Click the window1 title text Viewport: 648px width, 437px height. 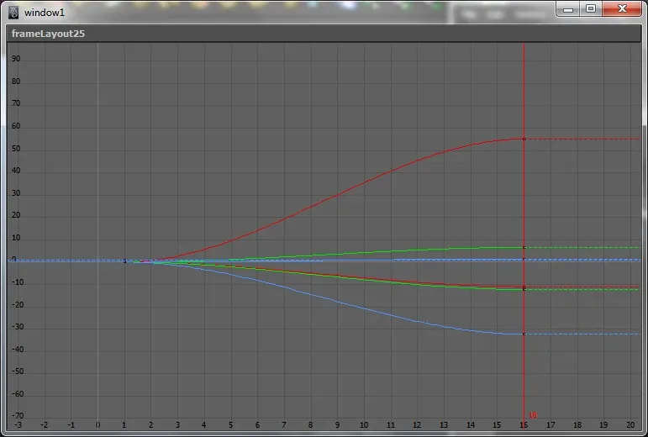pos(45,13)
